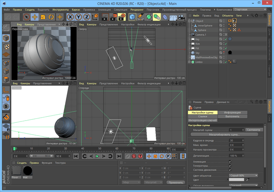Screen dimensions: 274x192
Task: Click the search magnifier in Objects panel
Action: tap(253, 15)
